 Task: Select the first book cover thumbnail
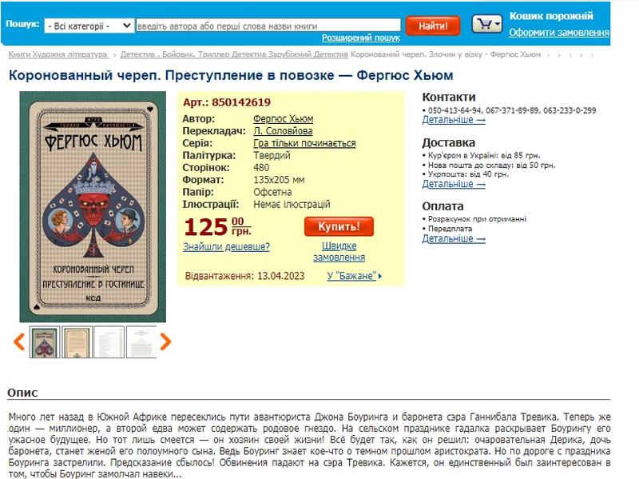point(45,342)
